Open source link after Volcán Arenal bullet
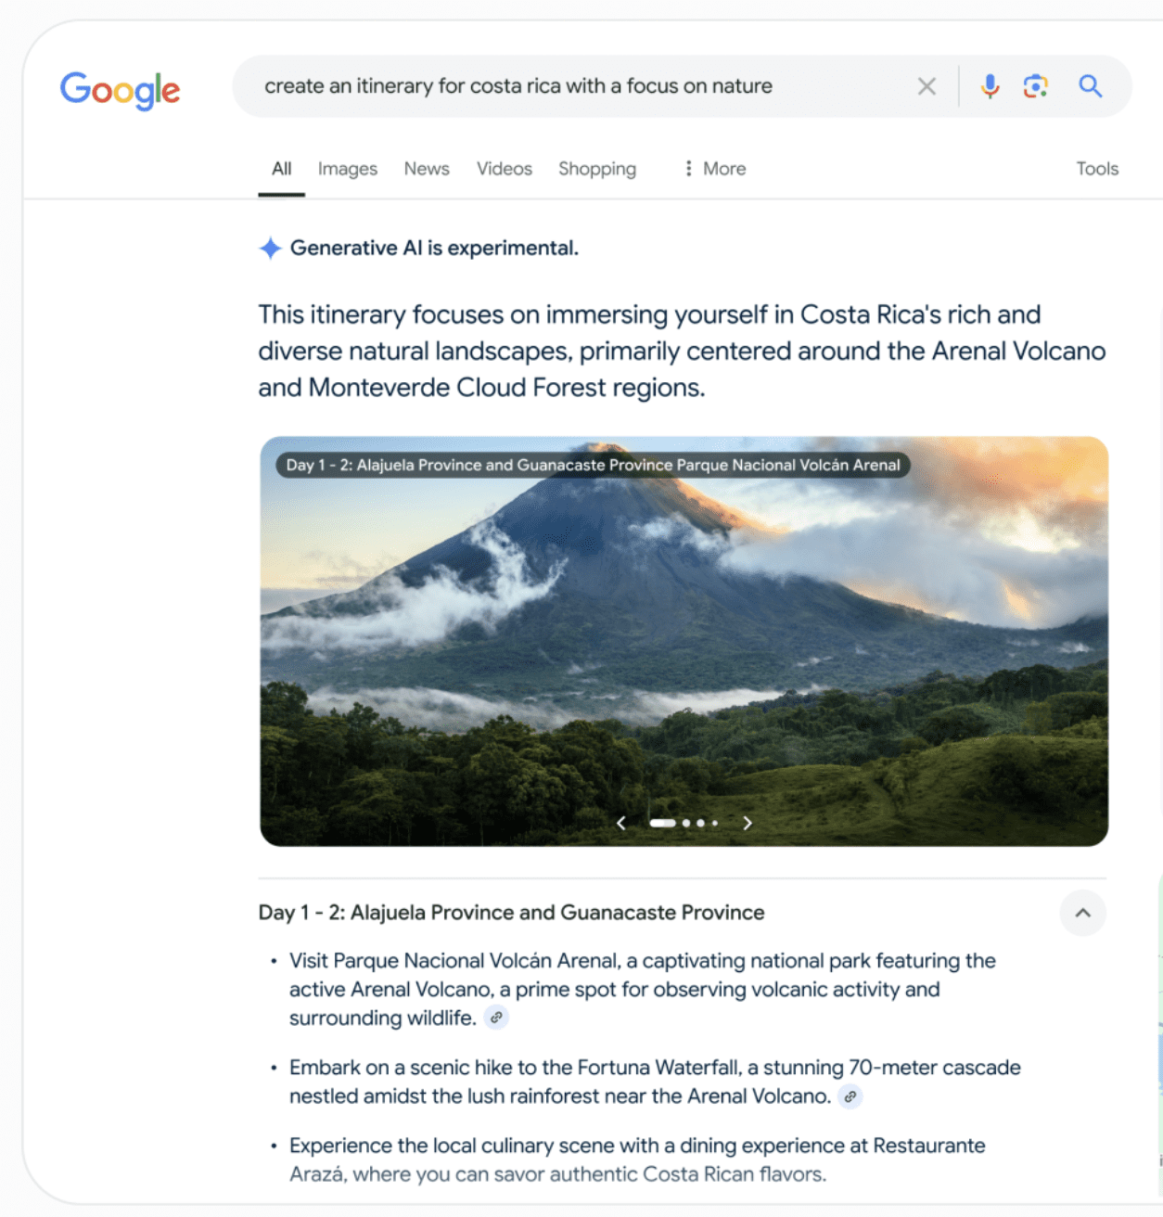 point(497,1018)
